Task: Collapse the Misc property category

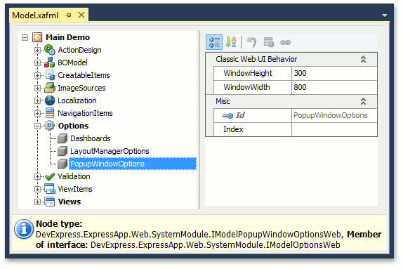Action: [x=363, y=101]
